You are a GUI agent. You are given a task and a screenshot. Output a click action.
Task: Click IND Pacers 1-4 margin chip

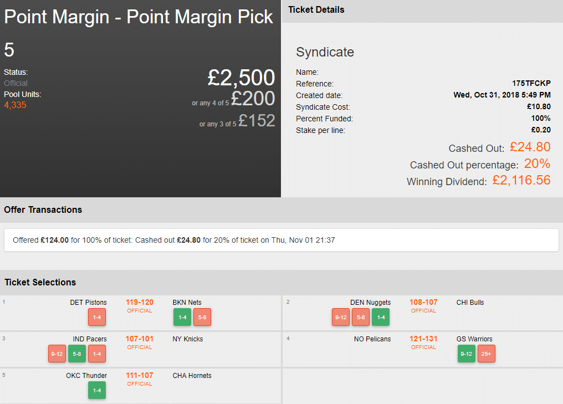pos(97,354)
